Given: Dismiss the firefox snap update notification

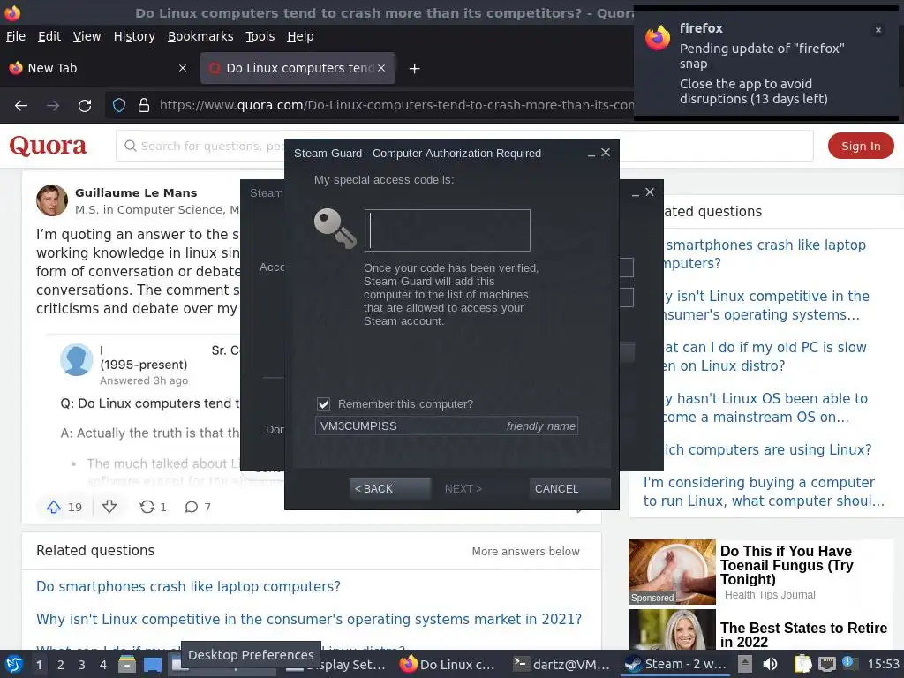Looking at the screenshot, I should coord(878,30).
